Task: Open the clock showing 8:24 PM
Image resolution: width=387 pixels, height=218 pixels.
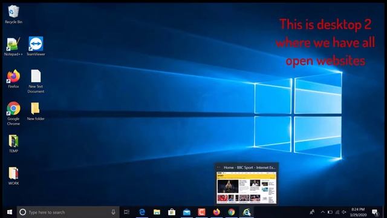Action: point(358,212)
